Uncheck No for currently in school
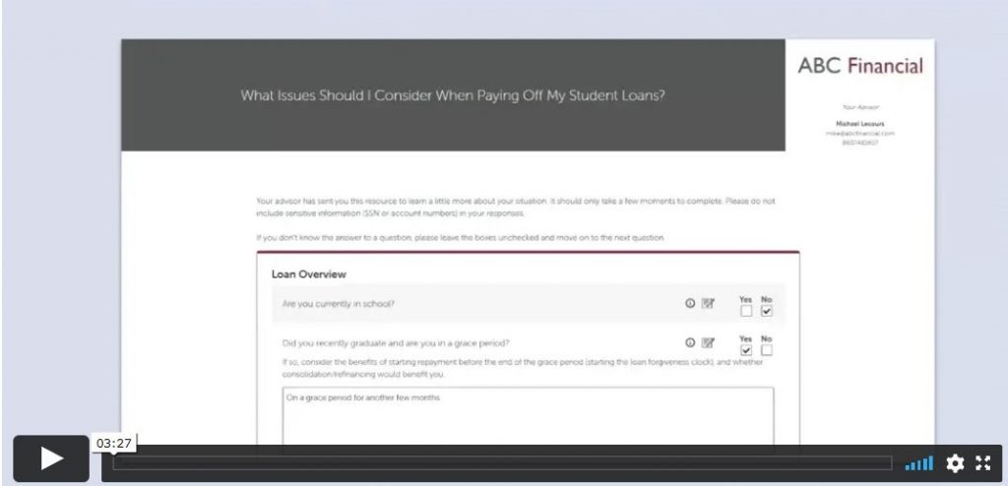This screenshot has width=1008, height=486. tap(766, 311)
